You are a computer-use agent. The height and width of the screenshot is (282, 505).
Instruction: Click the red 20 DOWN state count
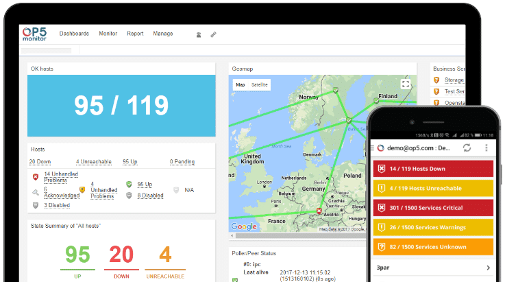(121, 255)
